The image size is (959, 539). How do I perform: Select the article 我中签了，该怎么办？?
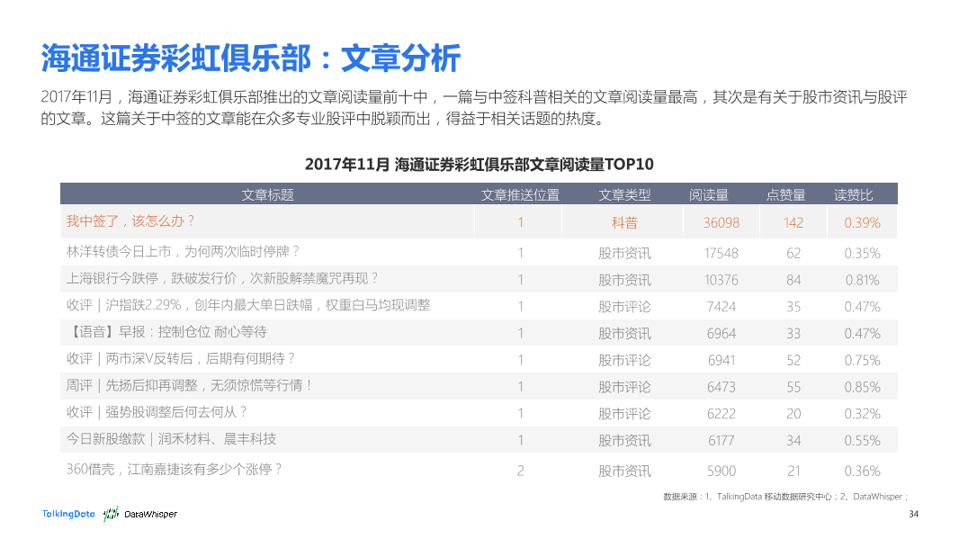[130, 220]
